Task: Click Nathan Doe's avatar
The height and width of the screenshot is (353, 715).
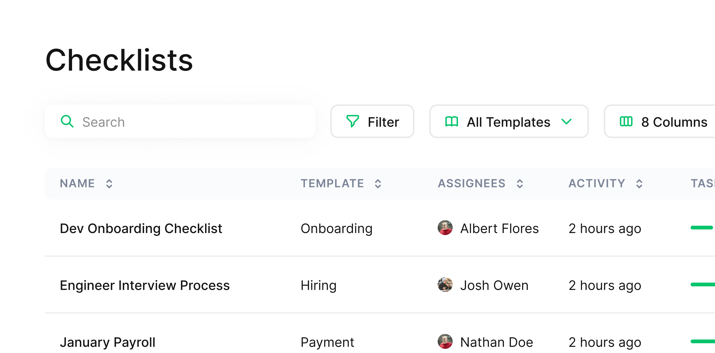Action: [x=445, y=342]
